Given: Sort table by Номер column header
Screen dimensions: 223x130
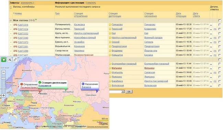Looking at the screenshot, I should click(18, 13).
